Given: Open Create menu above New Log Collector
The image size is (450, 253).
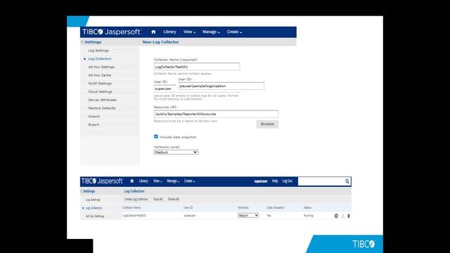Looking at the screenshot, I should 234,32.
